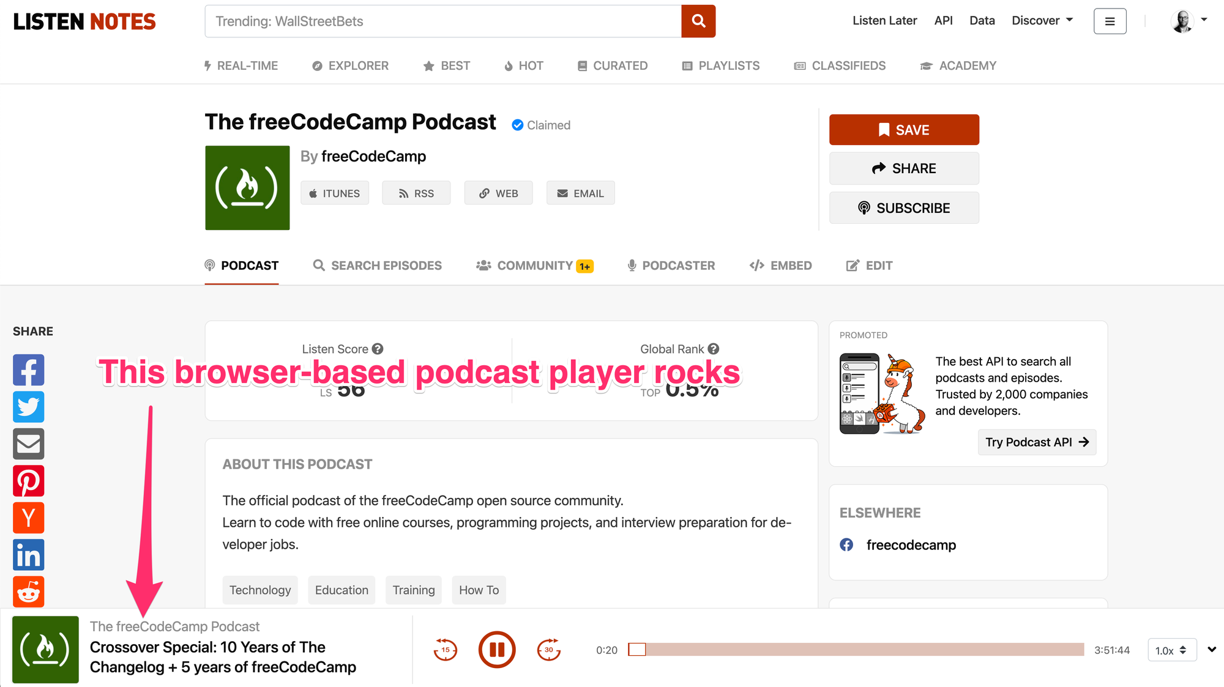
Task: Click the iTunes link icon
Action: click(334, 193)
